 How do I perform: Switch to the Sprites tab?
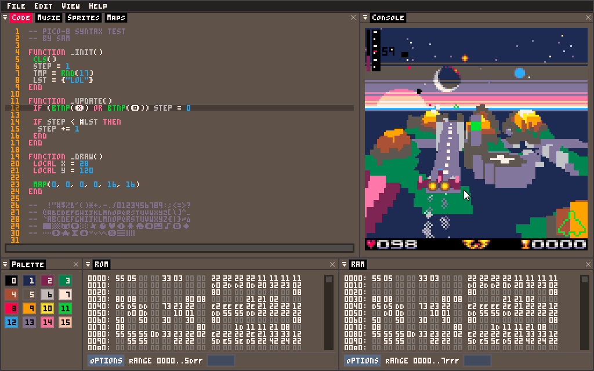pyautogui.click(x=84, y=18)
